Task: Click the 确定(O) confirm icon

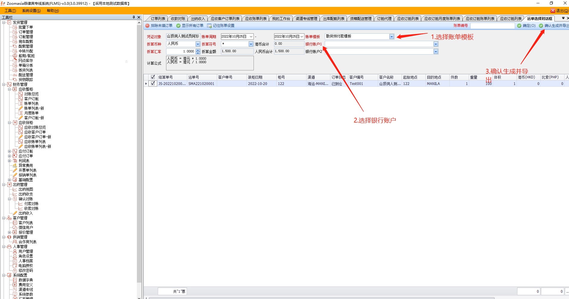Action: coord(519,26)
